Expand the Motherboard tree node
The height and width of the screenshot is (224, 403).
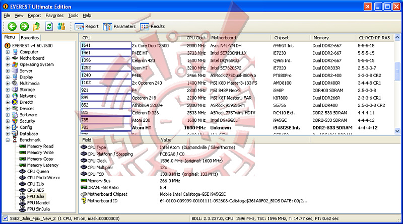point(8,58)
